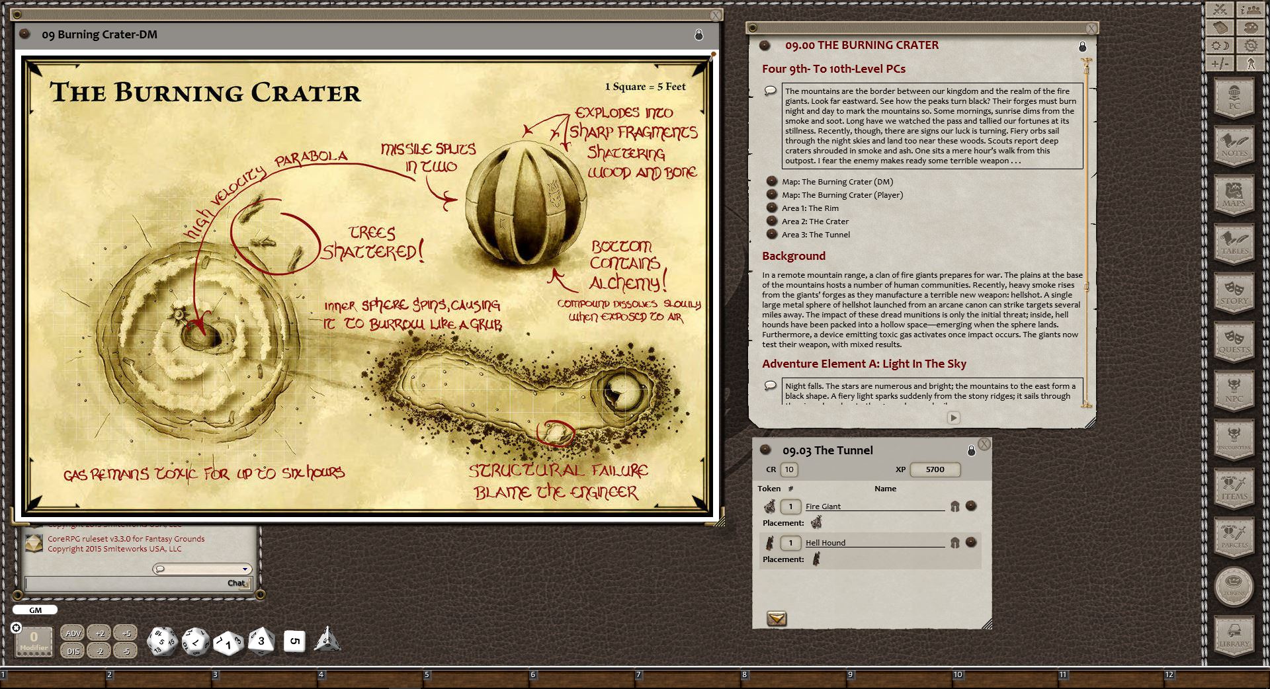This screenshot has height=689, width=1270.
Task: Toggle the lock on the Burning Crater story window
Action: tap(1082, 47)
